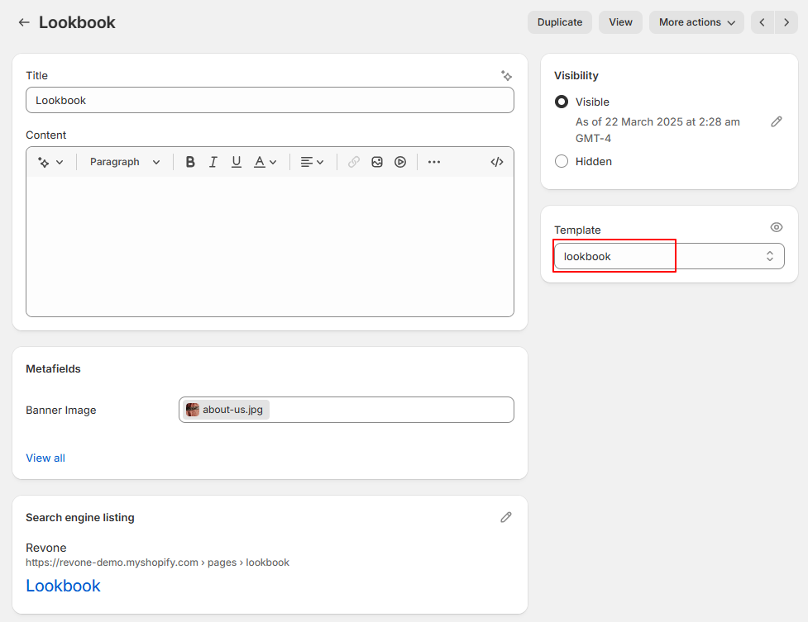This screenshot has height=622, width=808.
Task: Open the three-dot more options menu
Action: 434,162
